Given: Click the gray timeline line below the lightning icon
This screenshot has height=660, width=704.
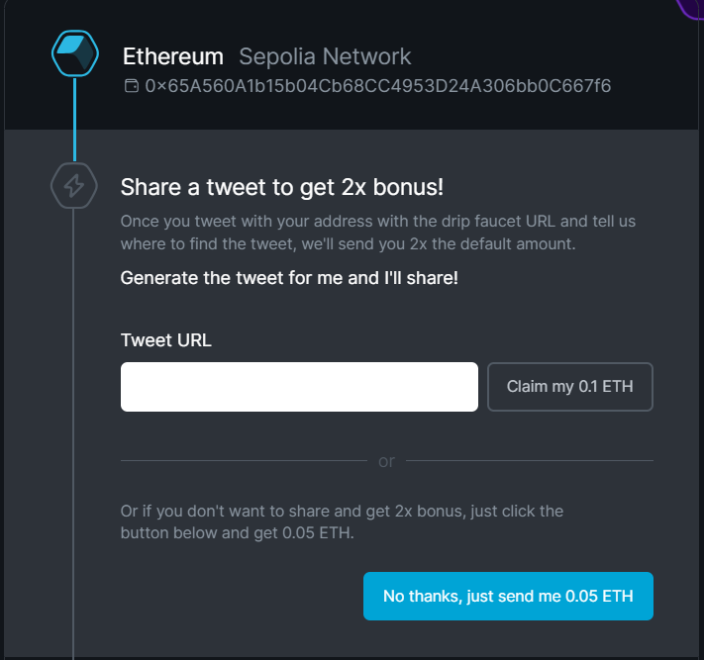Looking at the screenshot, I should [73, 430].
